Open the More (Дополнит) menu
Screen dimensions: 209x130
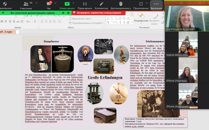pyautogui.click(x=156, y=5)
